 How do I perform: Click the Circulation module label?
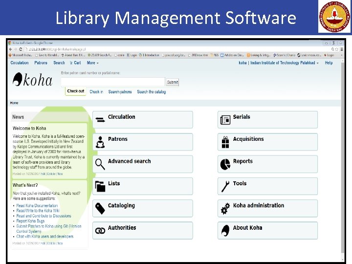(121, 117)
